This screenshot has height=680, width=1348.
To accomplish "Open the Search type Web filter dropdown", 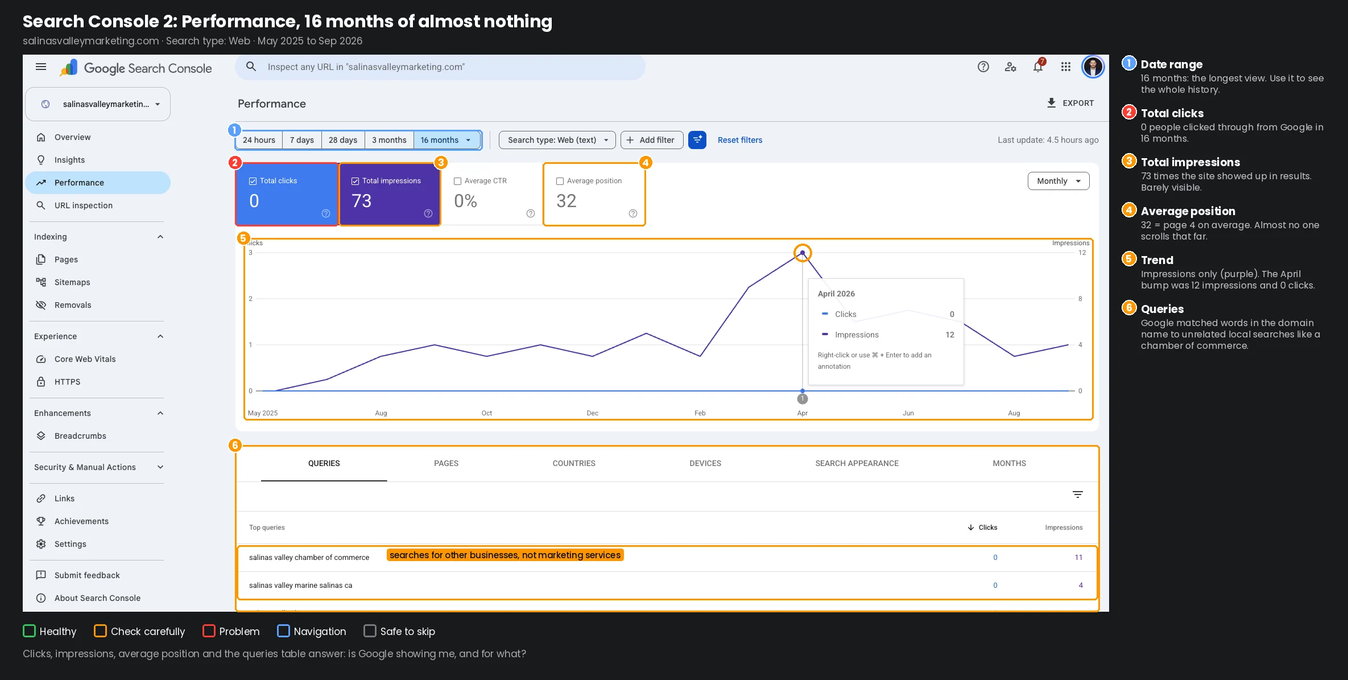I will tap(557, 140).
